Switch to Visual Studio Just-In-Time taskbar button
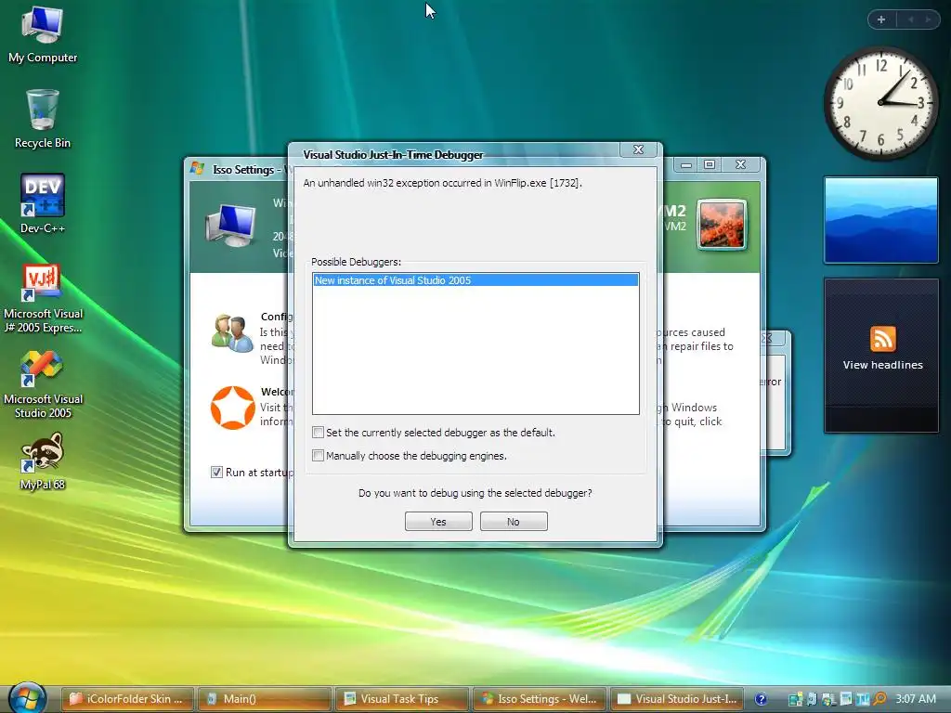 (x=677, y=699)
